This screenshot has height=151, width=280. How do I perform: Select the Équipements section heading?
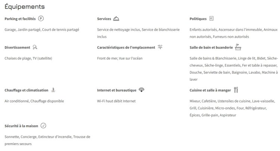tap(25, 6)
